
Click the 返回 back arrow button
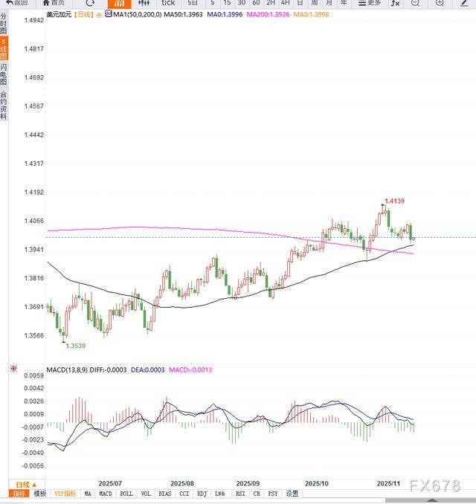coord(16,3)
